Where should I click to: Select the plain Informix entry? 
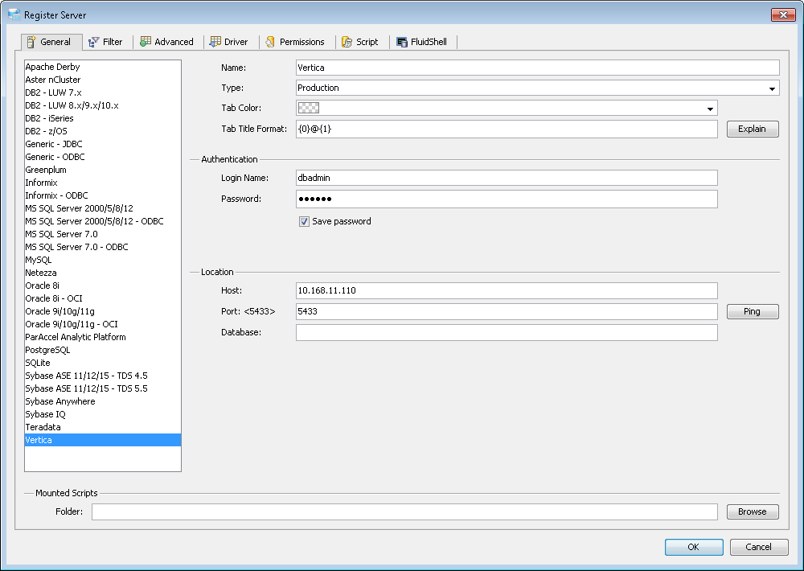(103, 183)
